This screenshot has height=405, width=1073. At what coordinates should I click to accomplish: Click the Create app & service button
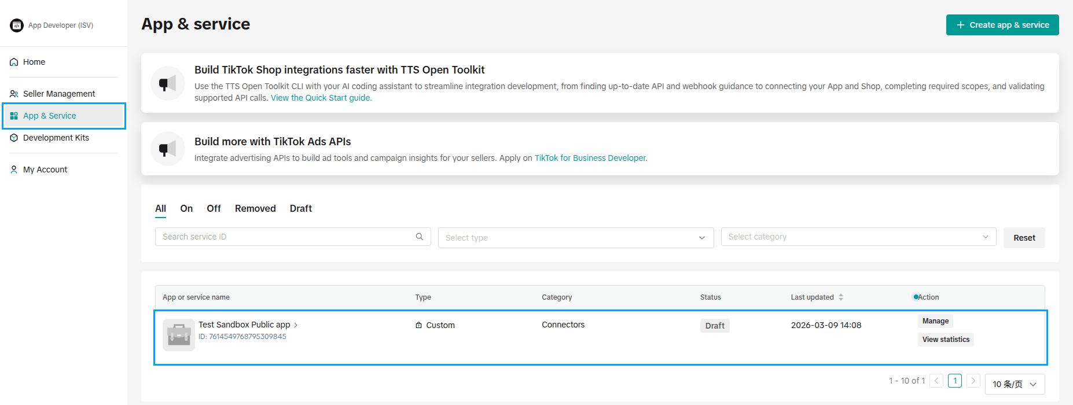click(1002, 25)
